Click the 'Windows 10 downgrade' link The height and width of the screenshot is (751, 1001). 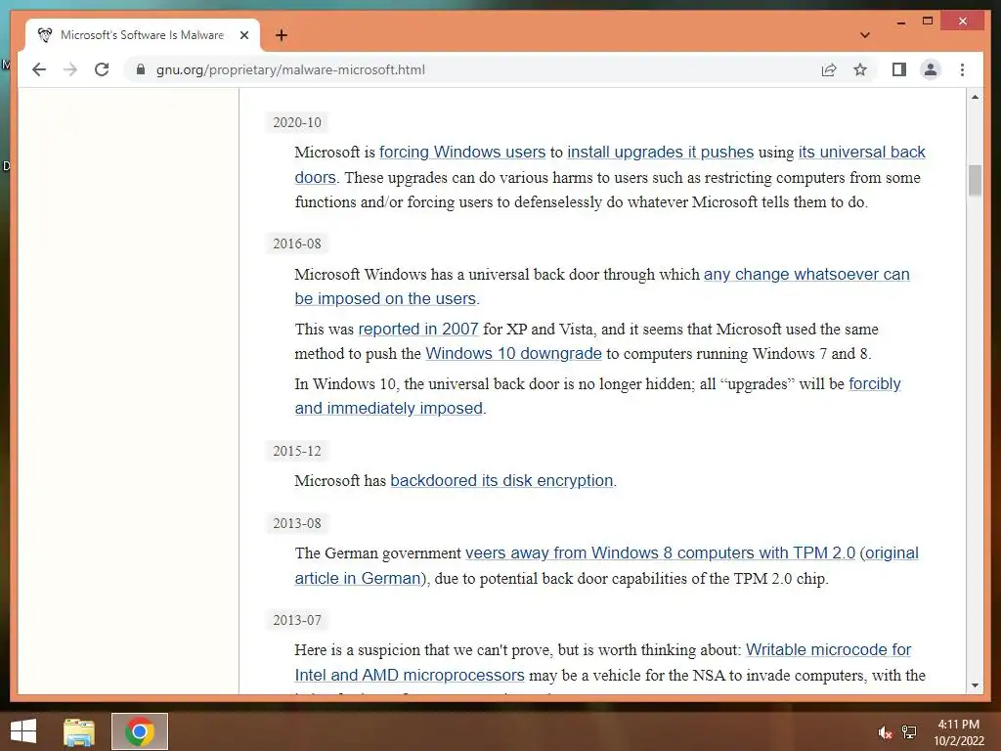[513, 353]
